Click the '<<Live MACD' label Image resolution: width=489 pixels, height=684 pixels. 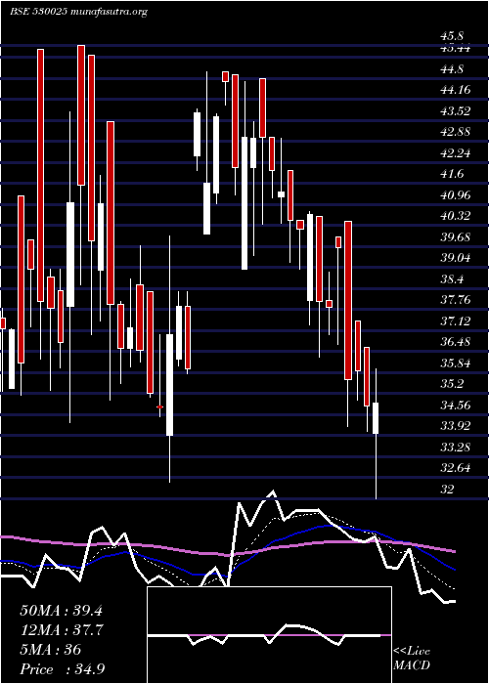412,659
